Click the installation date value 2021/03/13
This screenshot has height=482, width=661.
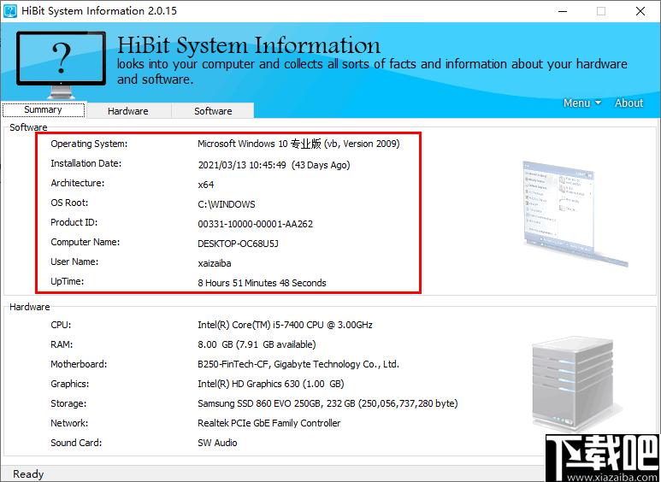[x=274, y=165]
